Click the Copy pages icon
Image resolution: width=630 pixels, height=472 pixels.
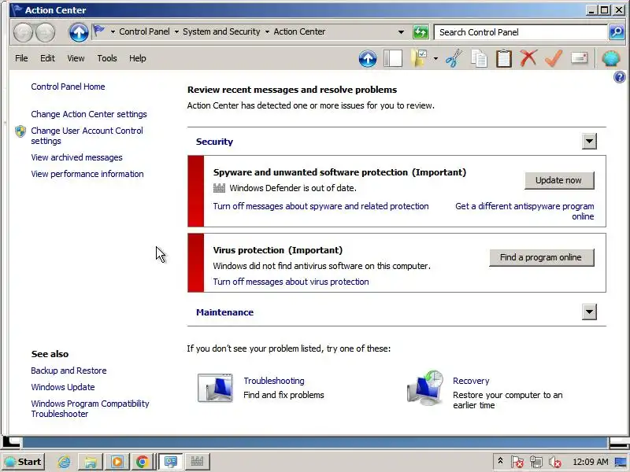[479, 58]
